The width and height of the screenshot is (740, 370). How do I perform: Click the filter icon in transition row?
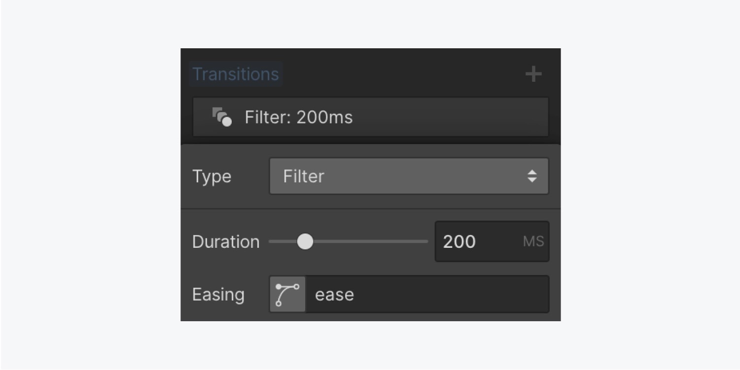222,117
